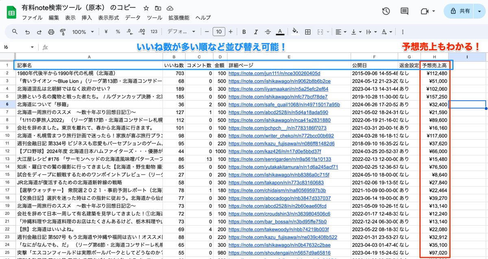The width and height of the screenshot is (488, 259).
Task: Click the font size 10 field
Action: pos(219,32)
